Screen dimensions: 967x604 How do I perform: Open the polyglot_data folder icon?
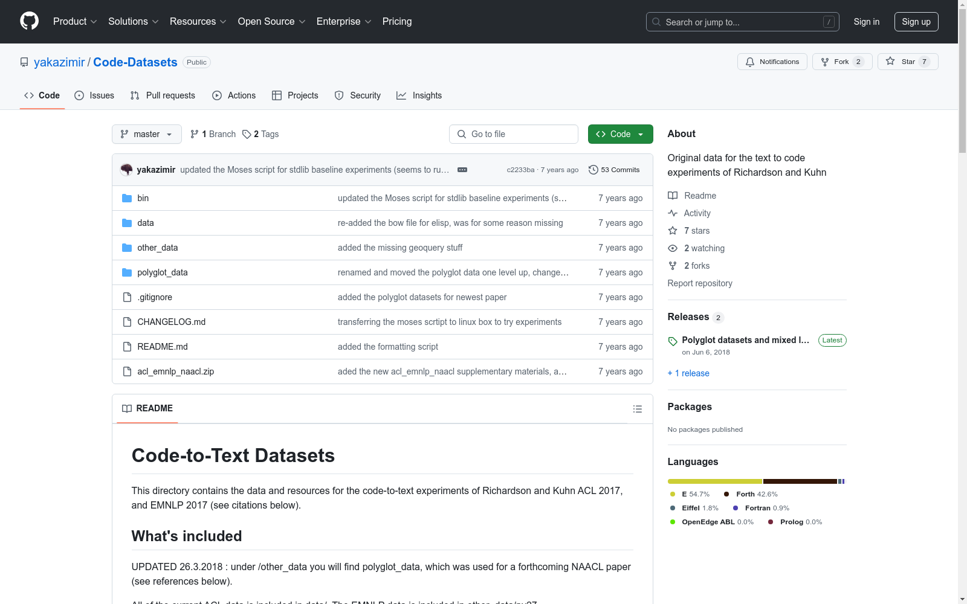[x=127, y=272]
